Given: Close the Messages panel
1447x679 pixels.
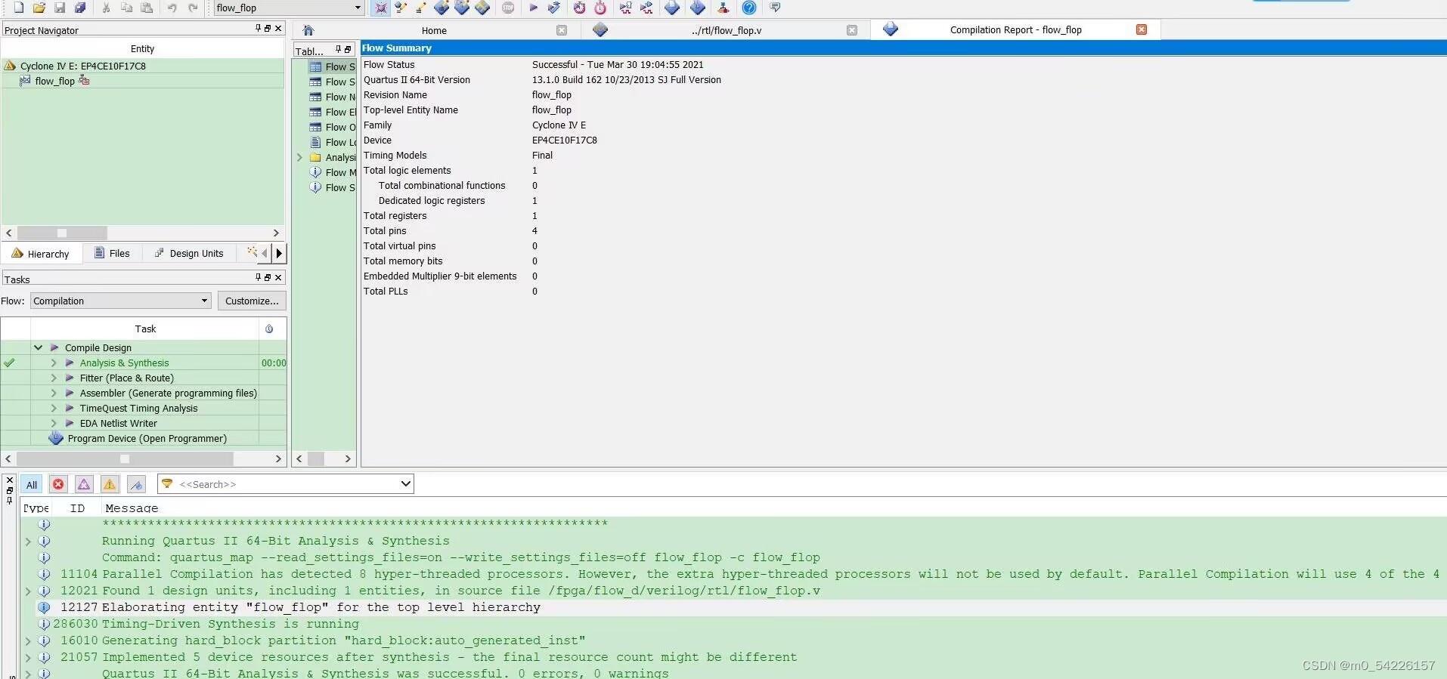Looking at the screenshot, I should (x=9, y=480).
